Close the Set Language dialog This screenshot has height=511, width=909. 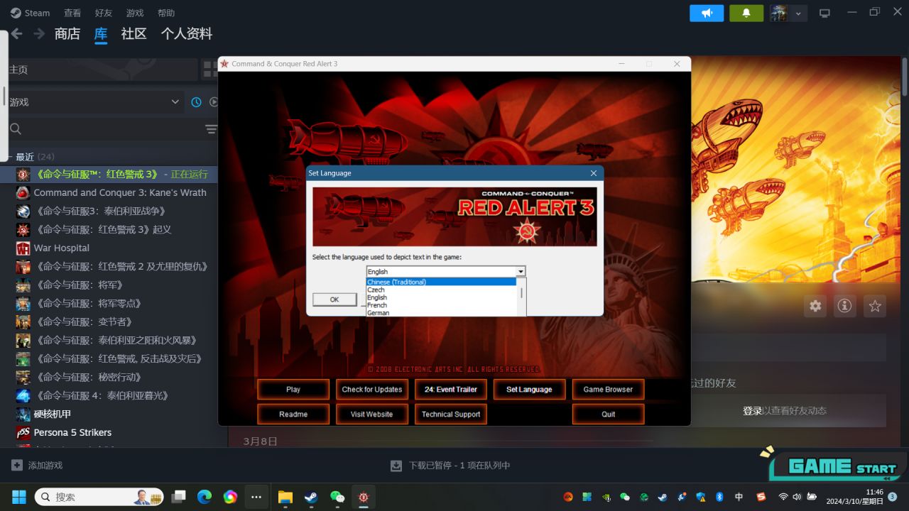(x=594, y=173)
